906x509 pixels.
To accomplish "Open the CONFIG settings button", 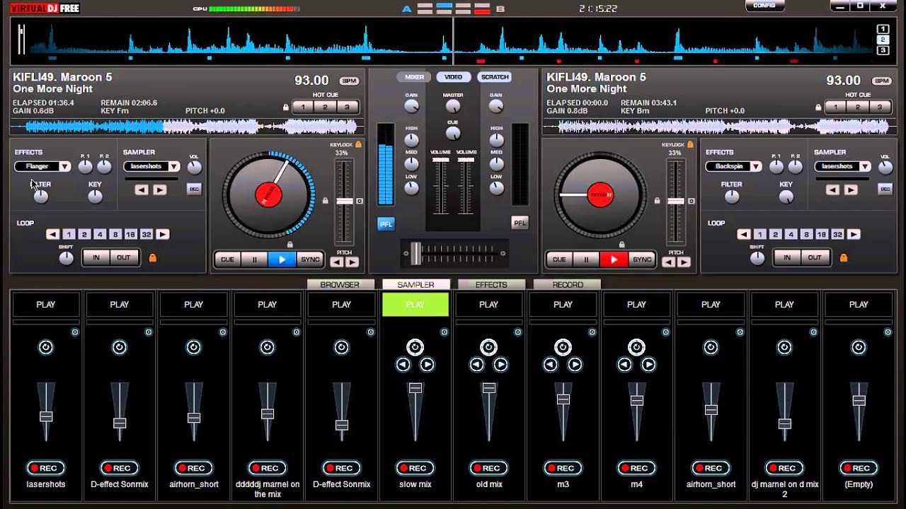I will point(764,6).
